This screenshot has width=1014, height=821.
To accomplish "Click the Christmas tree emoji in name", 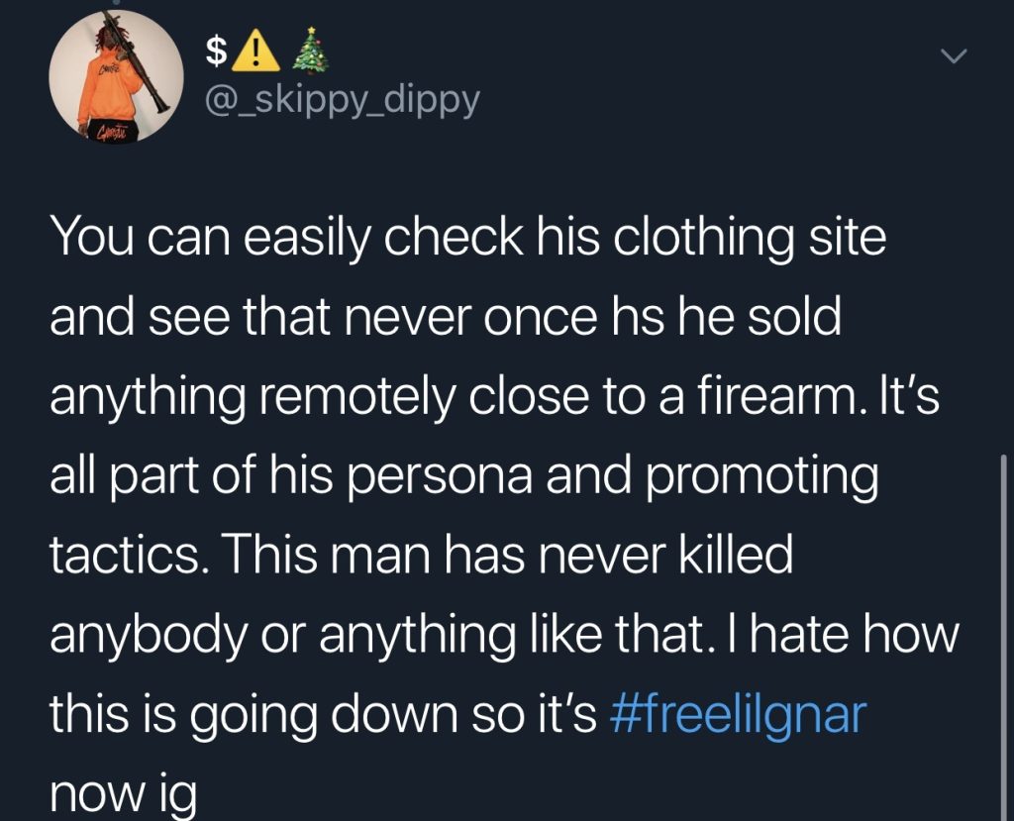I will 310,50.
